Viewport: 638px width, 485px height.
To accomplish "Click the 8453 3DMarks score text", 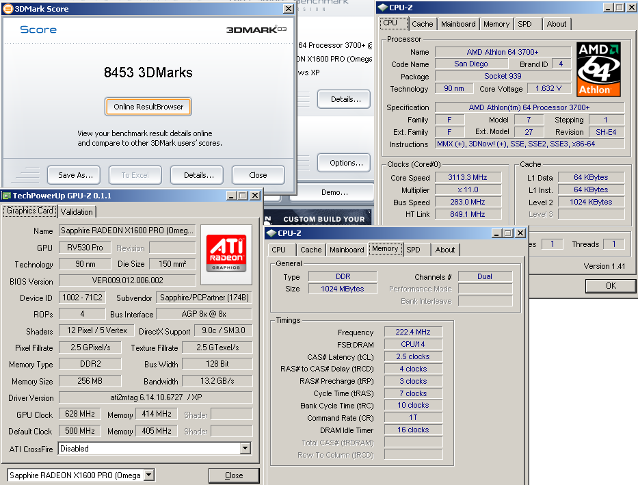I will [148, 73].
